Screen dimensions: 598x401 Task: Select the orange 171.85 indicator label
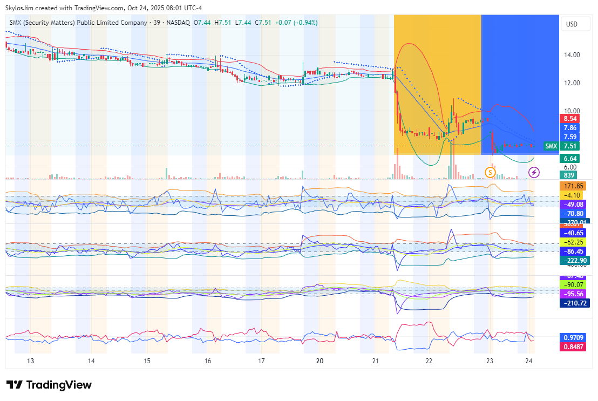click(x=573, y=186)
